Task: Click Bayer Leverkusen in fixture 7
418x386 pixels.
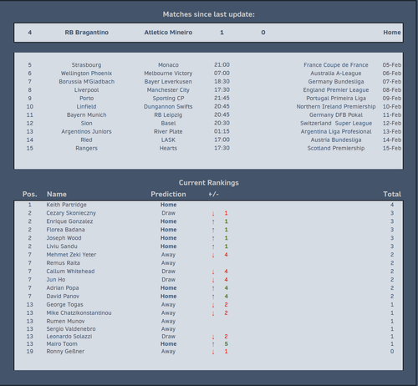Action: (168, 82)
